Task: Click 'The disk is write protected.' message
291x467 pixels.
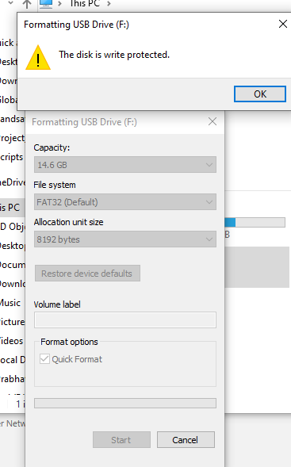Action: (x=114, y=55)
